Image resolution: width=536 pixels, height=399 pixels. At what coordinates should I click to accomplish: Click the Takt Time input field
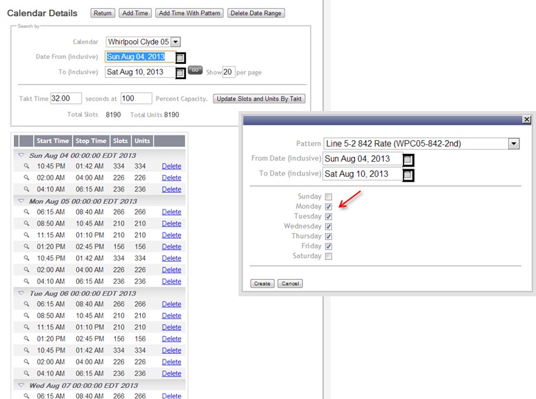(66, 99)
